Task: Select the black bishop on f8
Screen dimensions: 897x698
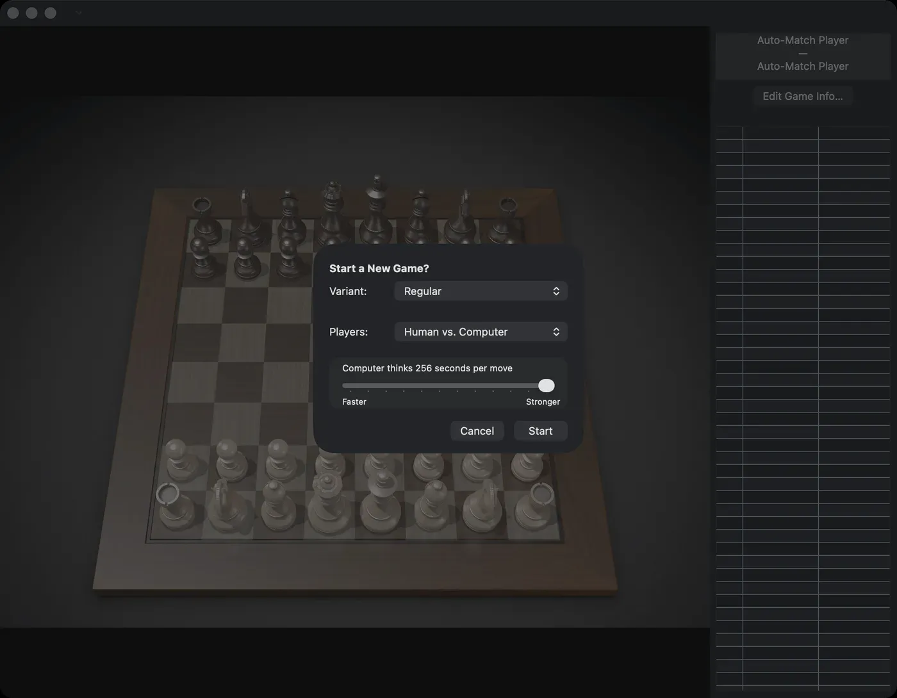Action: [419, 218]
